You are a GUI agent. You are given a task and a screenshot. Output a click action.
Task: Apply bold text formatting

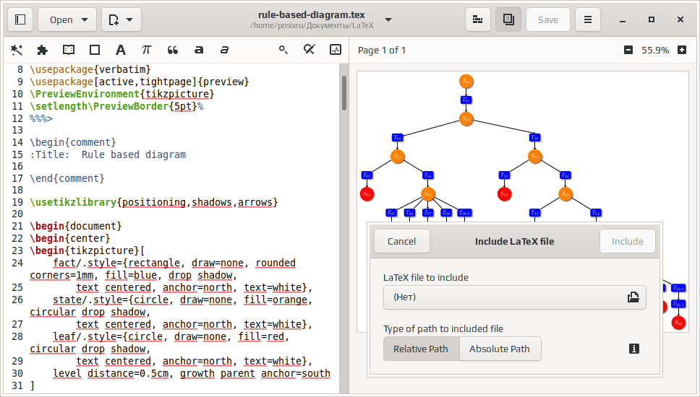pyautogui.click(x=199, y=50)
